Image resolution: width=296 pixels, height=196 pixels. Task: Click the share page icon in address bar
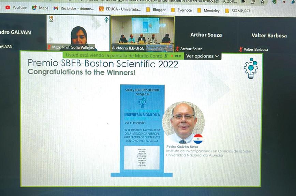(x=253, y=2)
